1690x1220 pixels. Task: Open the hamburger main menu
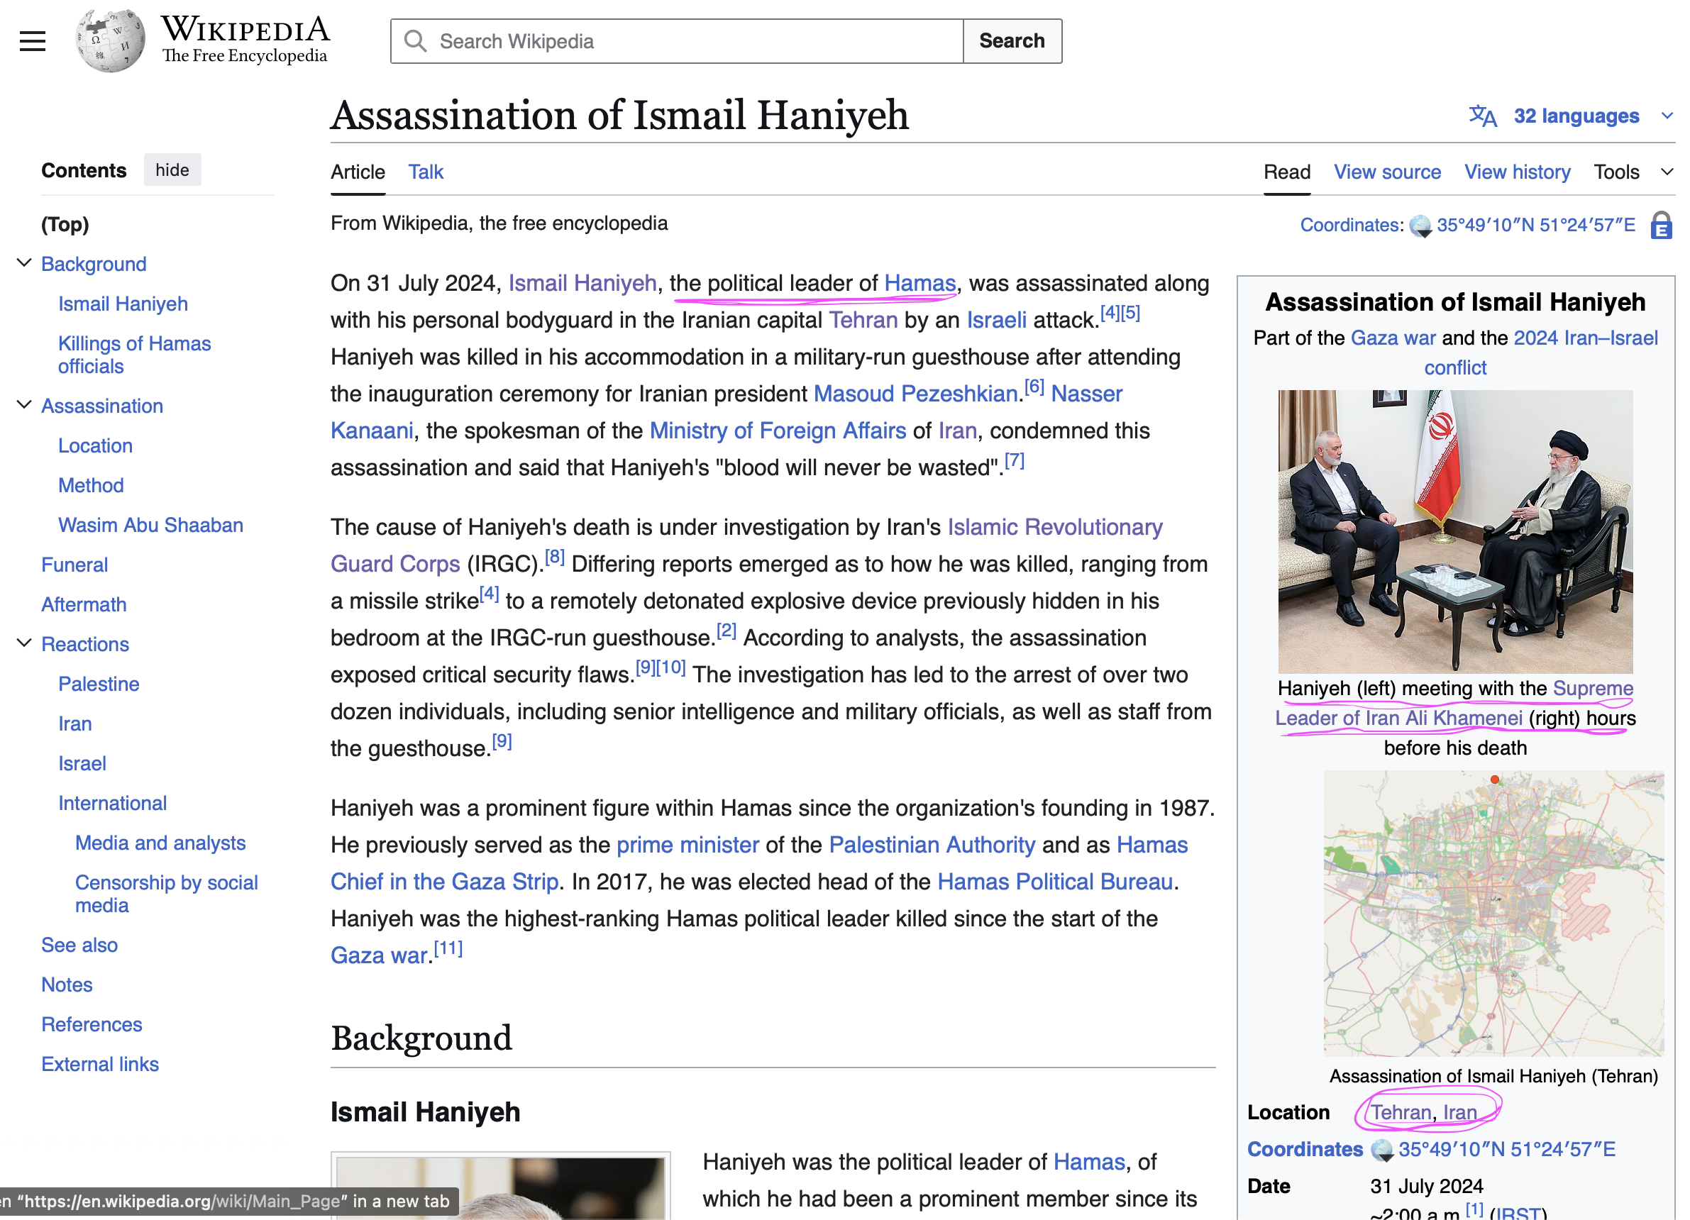(x=33, y=41)
